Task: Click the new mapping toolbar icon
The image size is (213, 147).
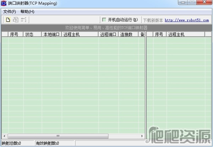Action: point(8,20)
